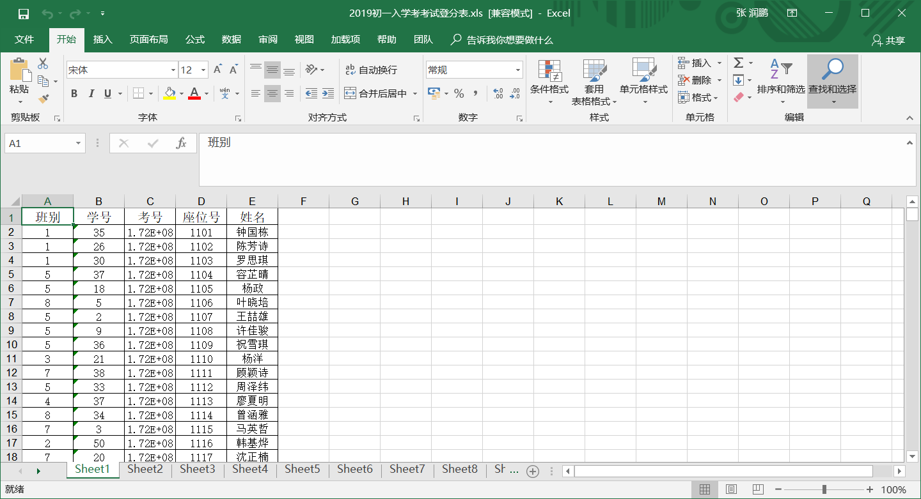The height and width of the screenshot is (499, 921).
Task: Click Delete cells (删除) button
Action: pos(700,80)
